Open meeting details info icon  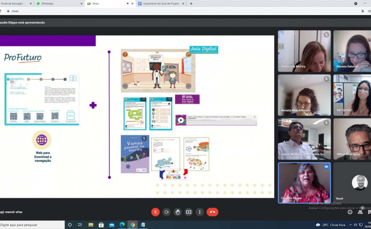click(350, 212)
